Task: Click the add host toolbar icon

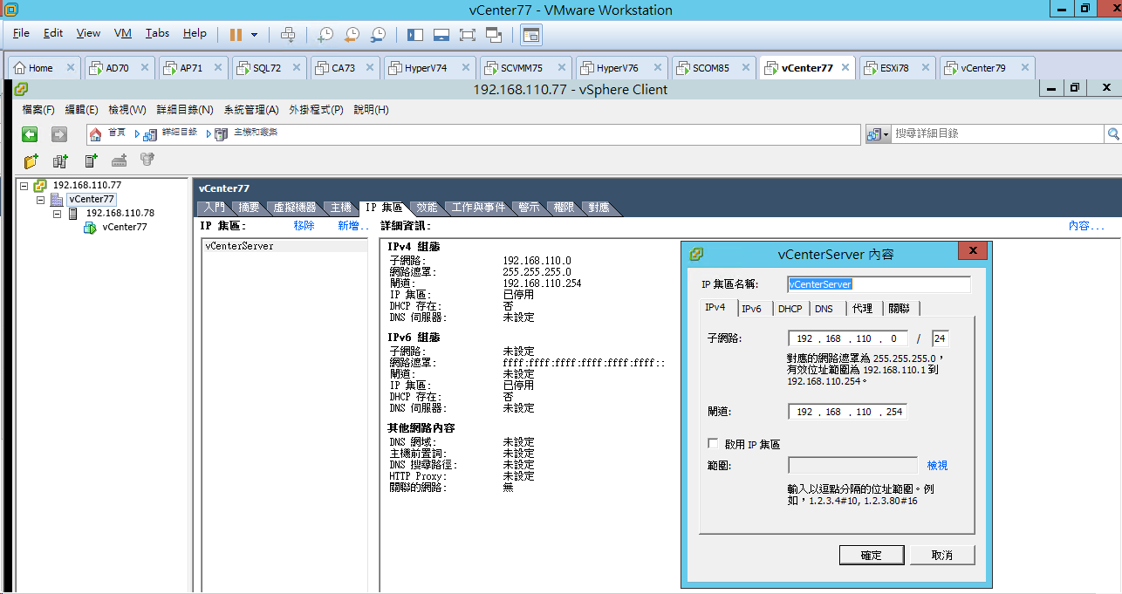Action: point(91,160)
